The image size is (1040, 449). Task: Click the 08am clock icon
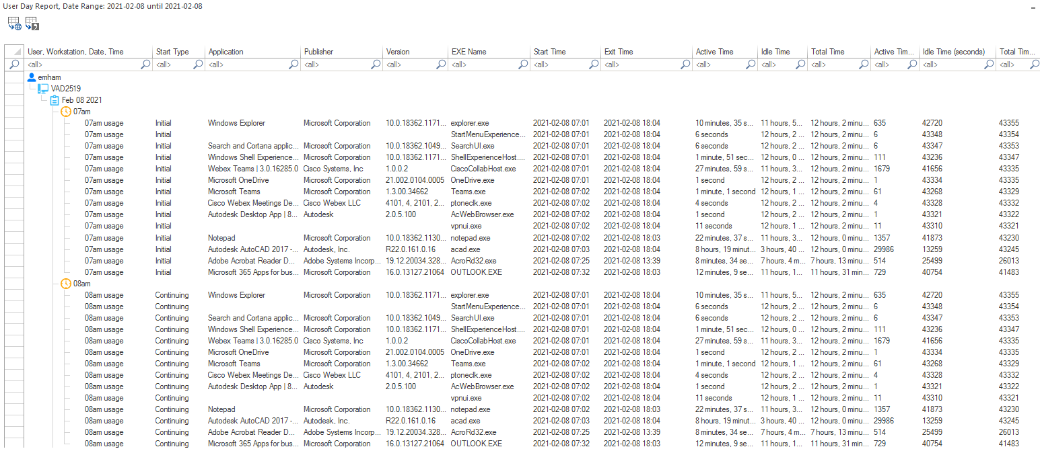66,284
